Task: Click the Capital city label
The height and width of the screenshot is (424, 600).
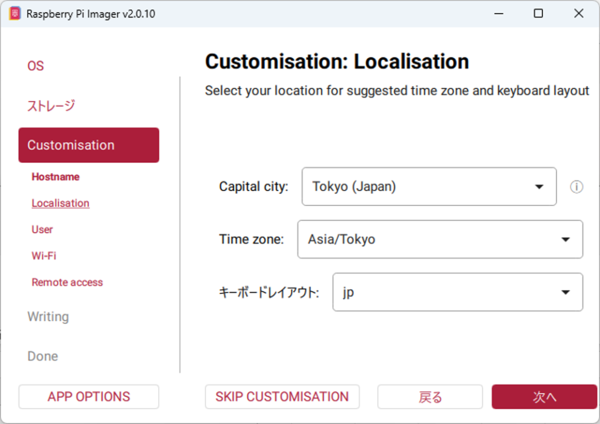Action: (x=254, y=187)
